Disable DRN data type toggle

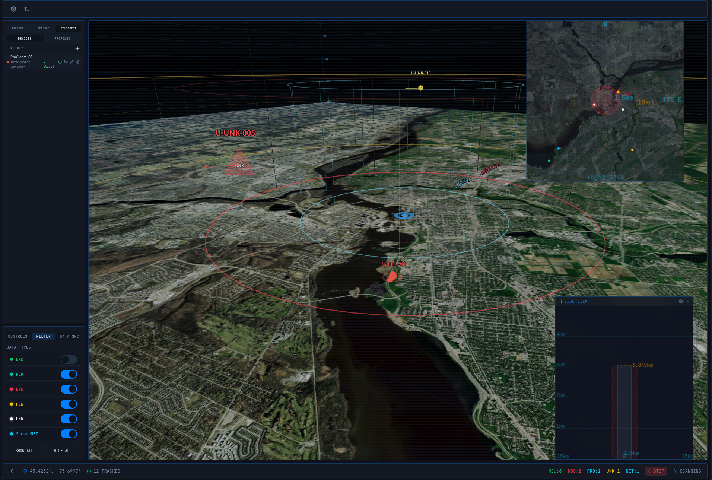[x=69, y=389]
